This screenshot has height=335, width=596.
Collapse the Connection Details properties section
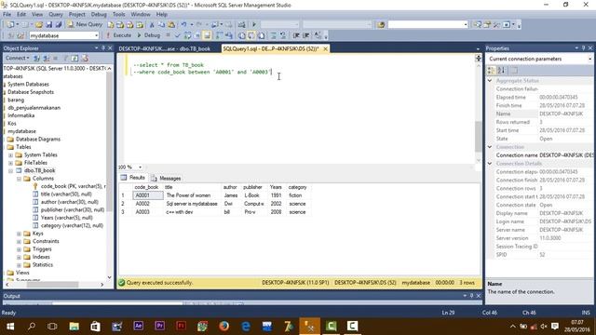pos(490,164)
